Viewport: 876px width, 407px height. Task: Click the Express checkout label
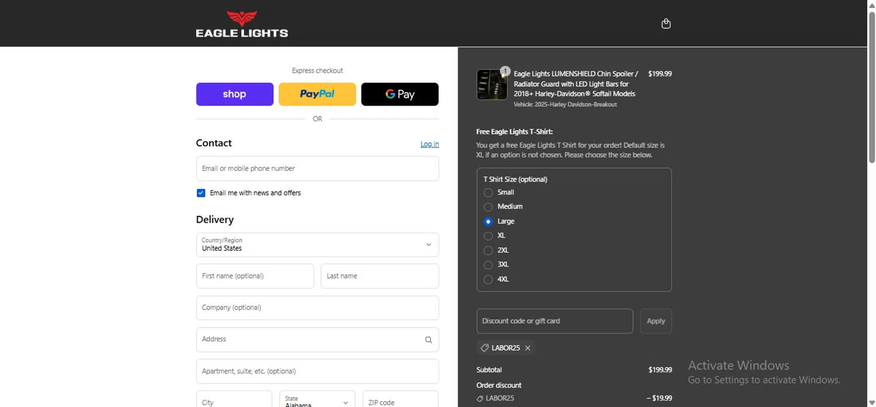pyautogui.click(x=318, y=71)
